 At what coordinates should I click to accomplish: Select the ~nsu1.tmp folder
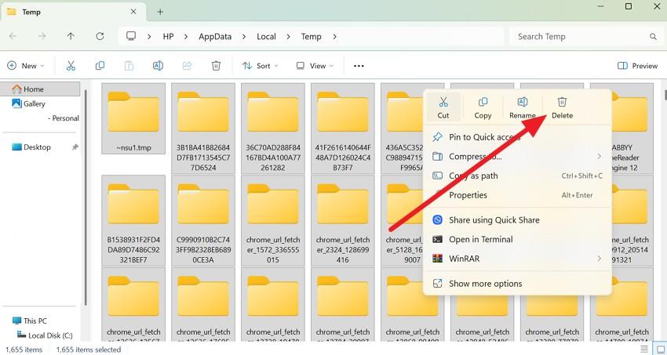click(133, 118)
